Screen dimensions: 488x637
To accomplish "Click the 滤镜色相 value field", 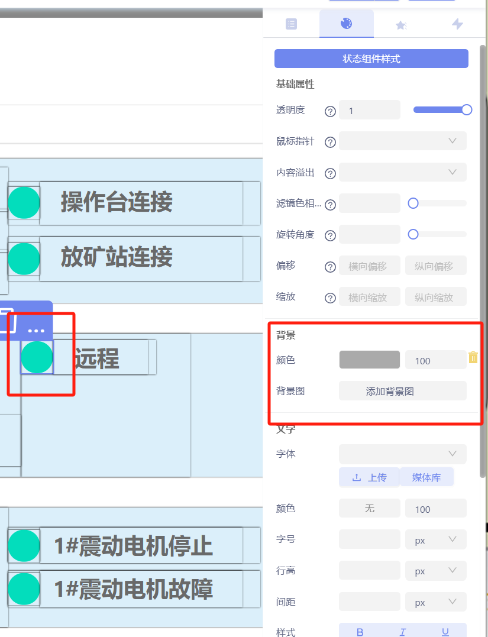I will tap(370, 203).
